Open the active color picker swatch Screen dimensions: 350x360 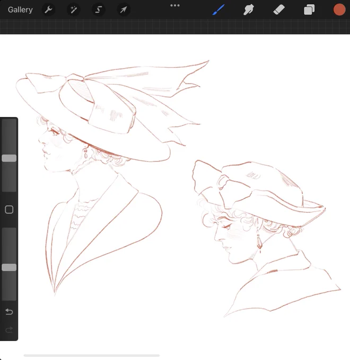(x=339, y=10)
